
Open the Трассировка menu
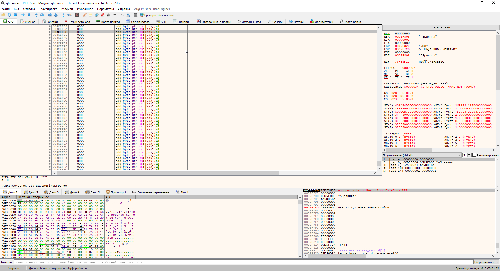pyautogui.click(x=48, y=9)
